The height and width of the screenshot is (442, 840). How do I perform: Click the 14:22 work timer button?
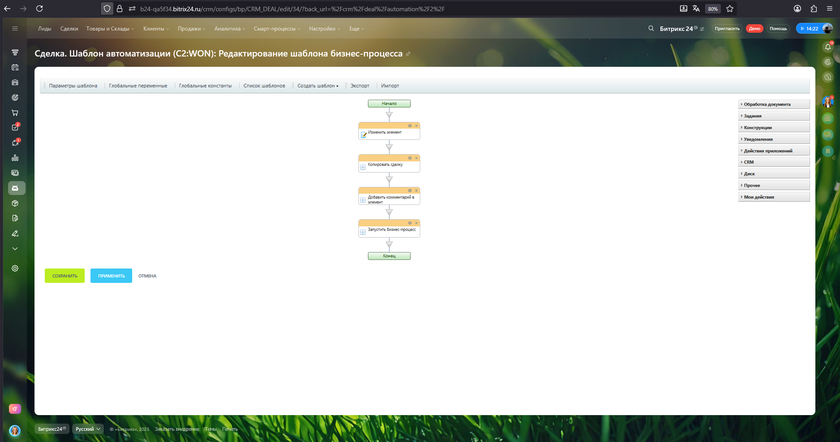click(x=809, y=29)
